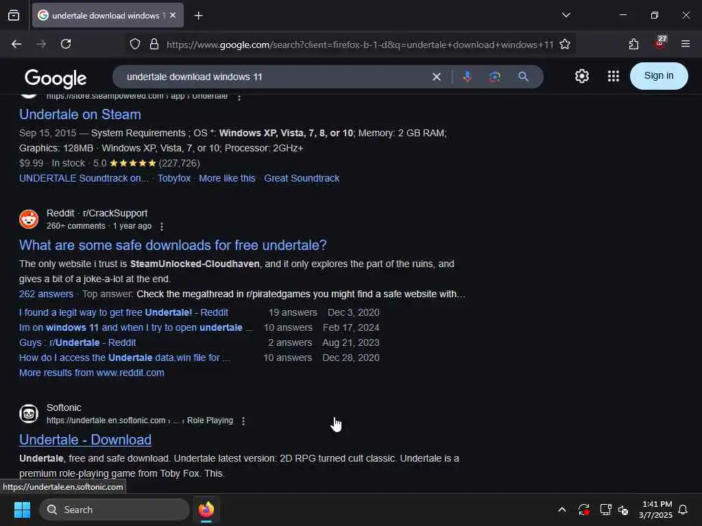702x526 pixels.
Task: Click the network display tray icon
Action: 605,510
